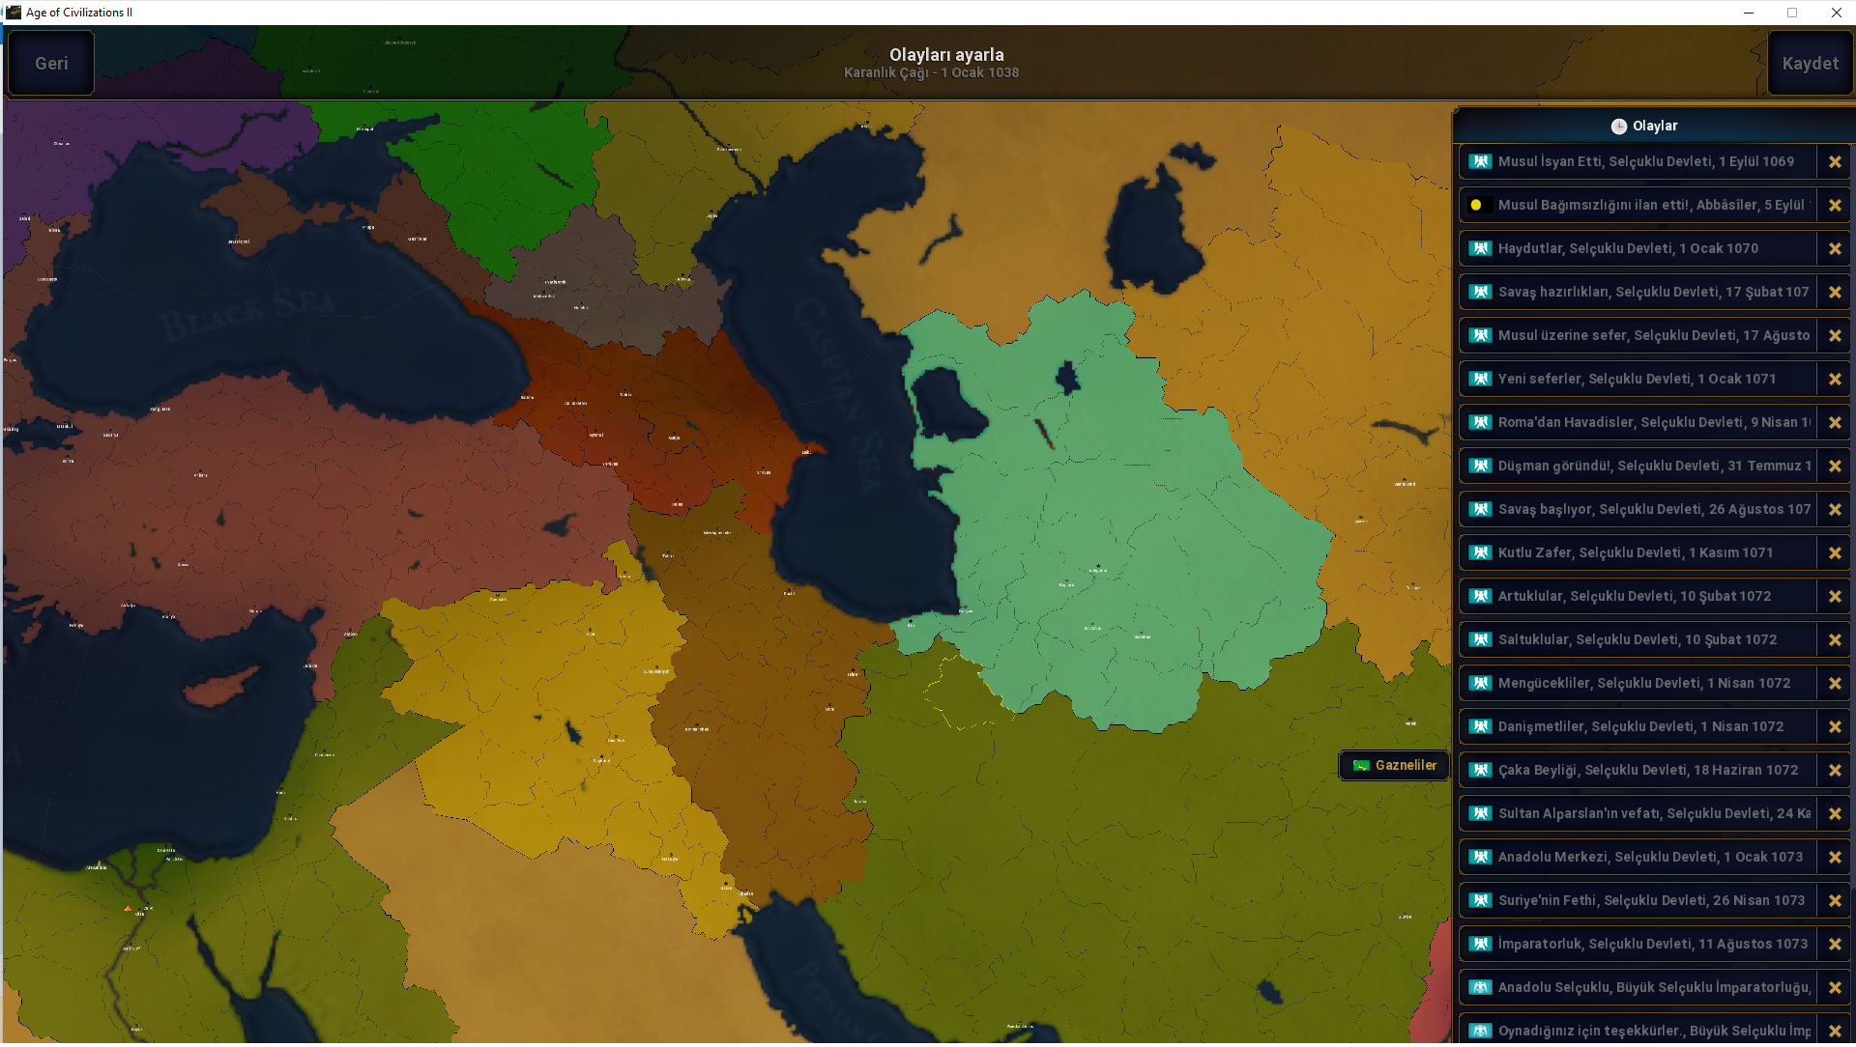Click flag icon of Saltuklular event

[x=1480, y=639]
